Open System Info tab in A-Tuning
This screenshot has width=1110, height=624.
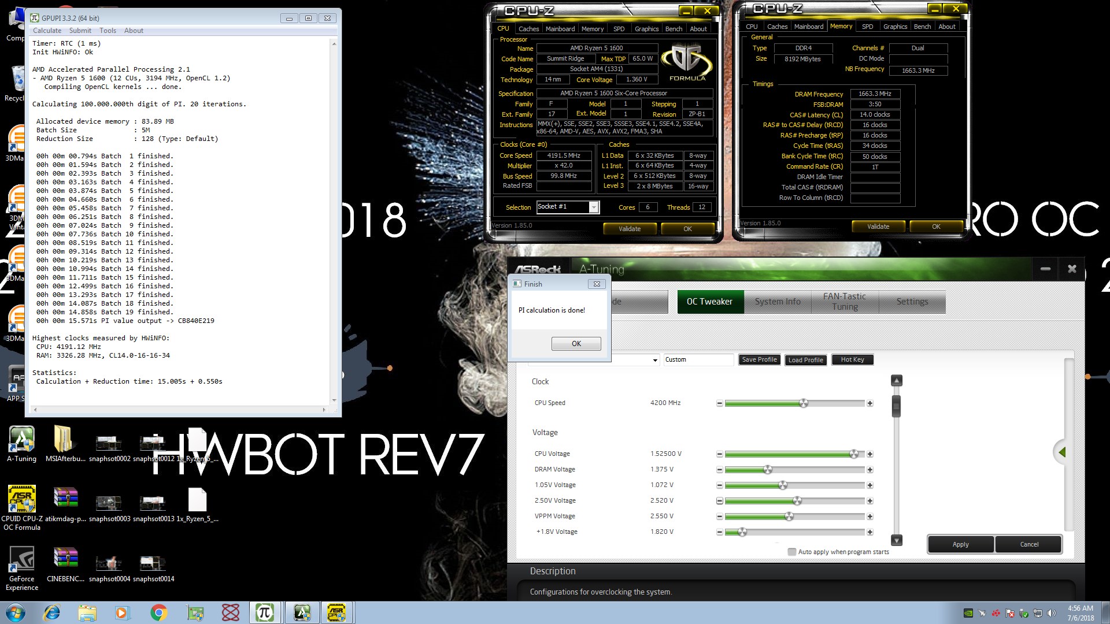pos(778,302)
